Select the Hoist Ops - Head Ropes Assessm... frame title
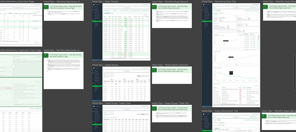The width and height of the screenshot is (296, 132). (x=171, y=65)
